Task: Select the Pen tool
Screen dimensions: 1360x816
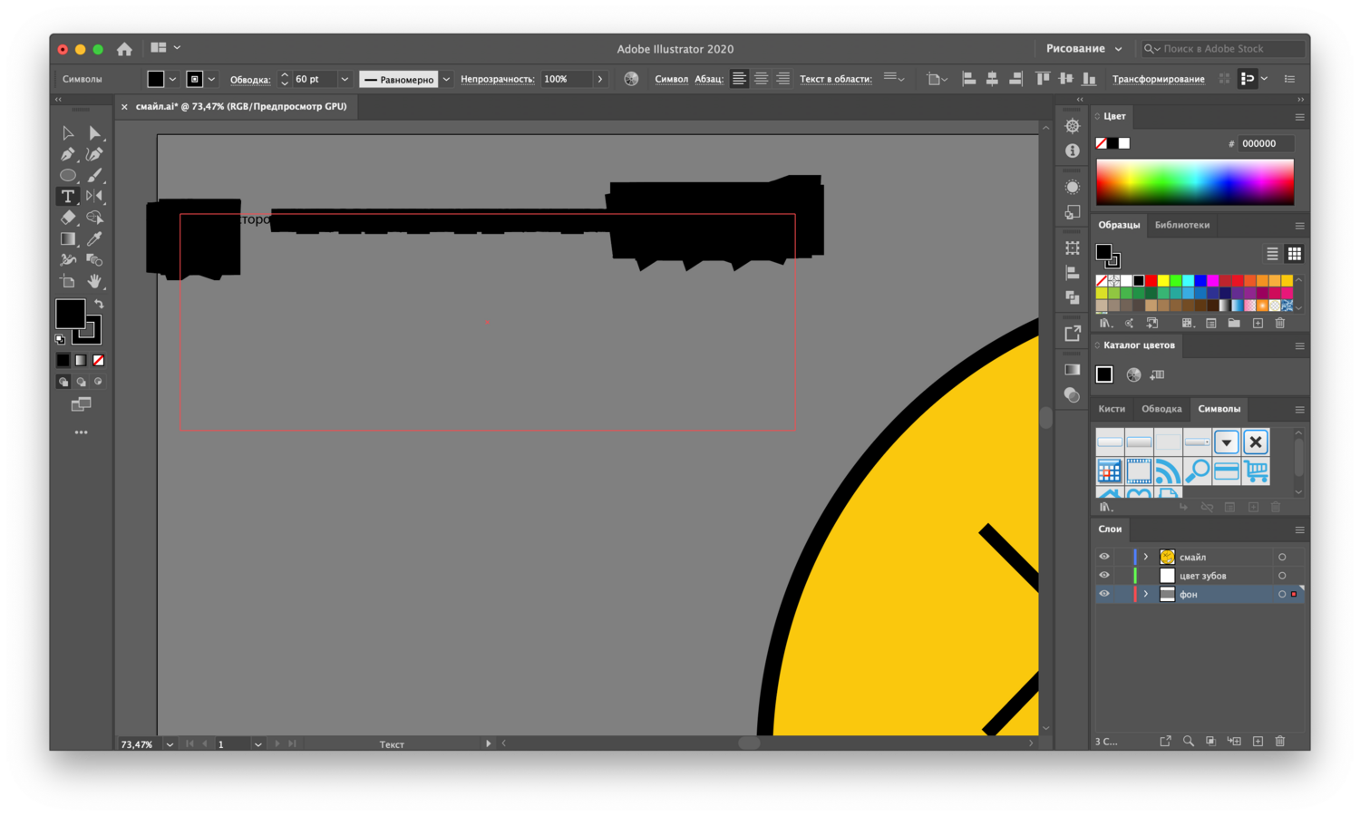Action: [68, 154]
